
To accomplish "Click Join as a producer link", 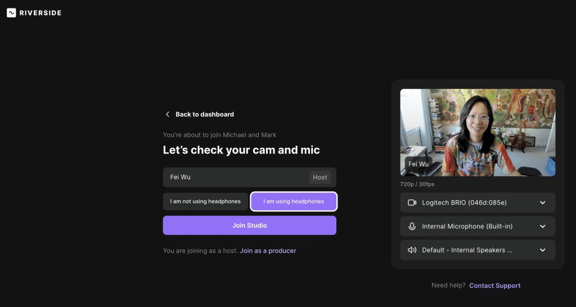I will click(x=268, y=251).
